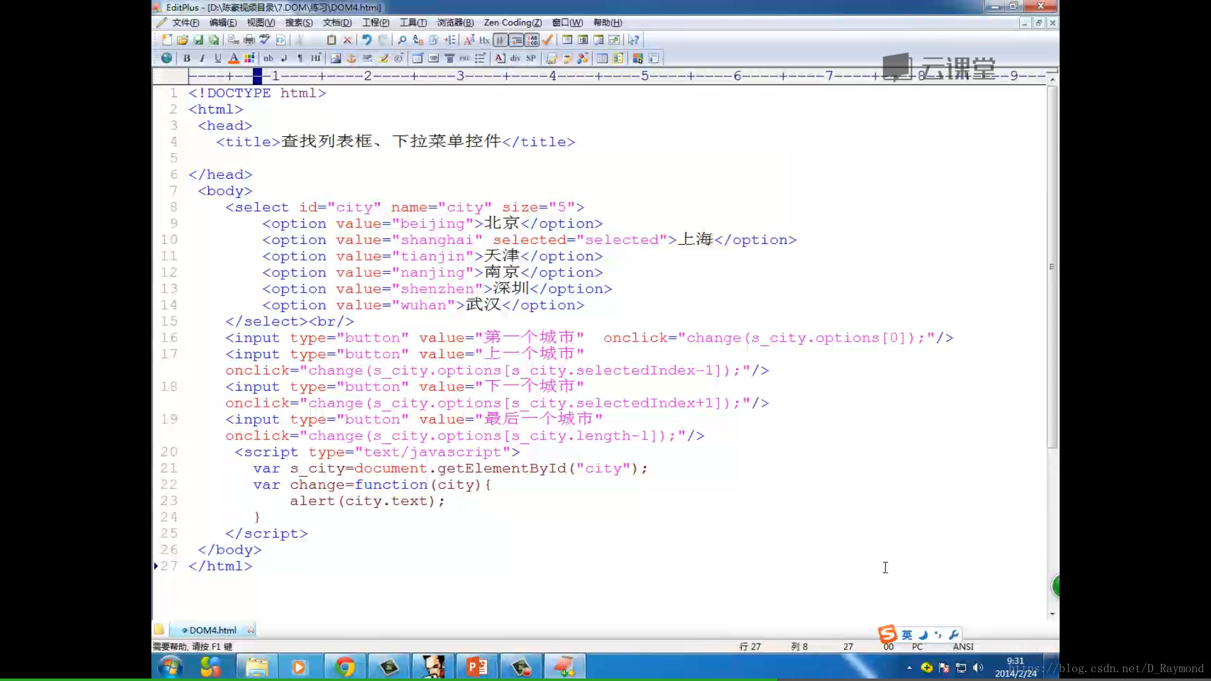The width and height of the screenshot is (1211, 681).
Task: Click the Paste clipboard icon
Action: (331, 40)
